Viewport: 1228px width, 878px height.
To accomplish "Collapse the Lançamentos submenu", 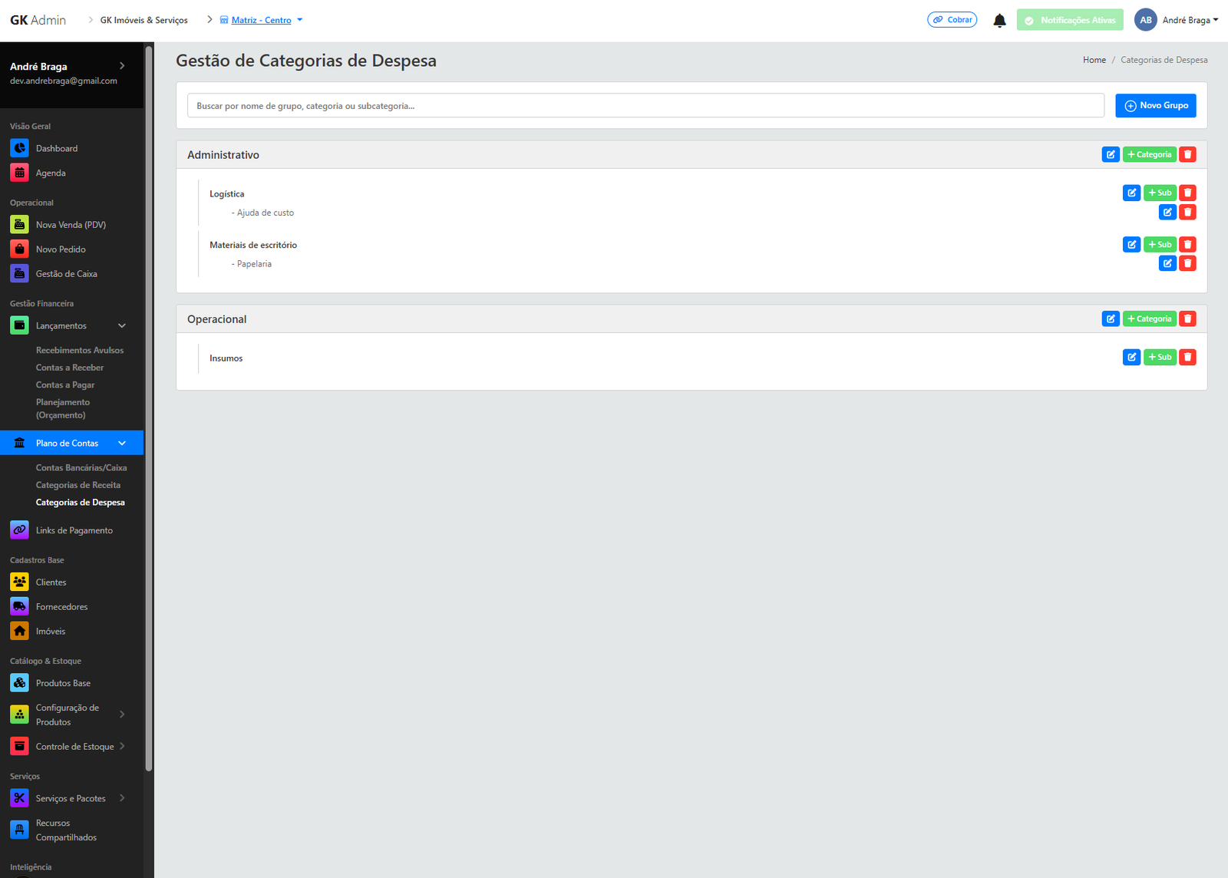I will click(121, 325).
